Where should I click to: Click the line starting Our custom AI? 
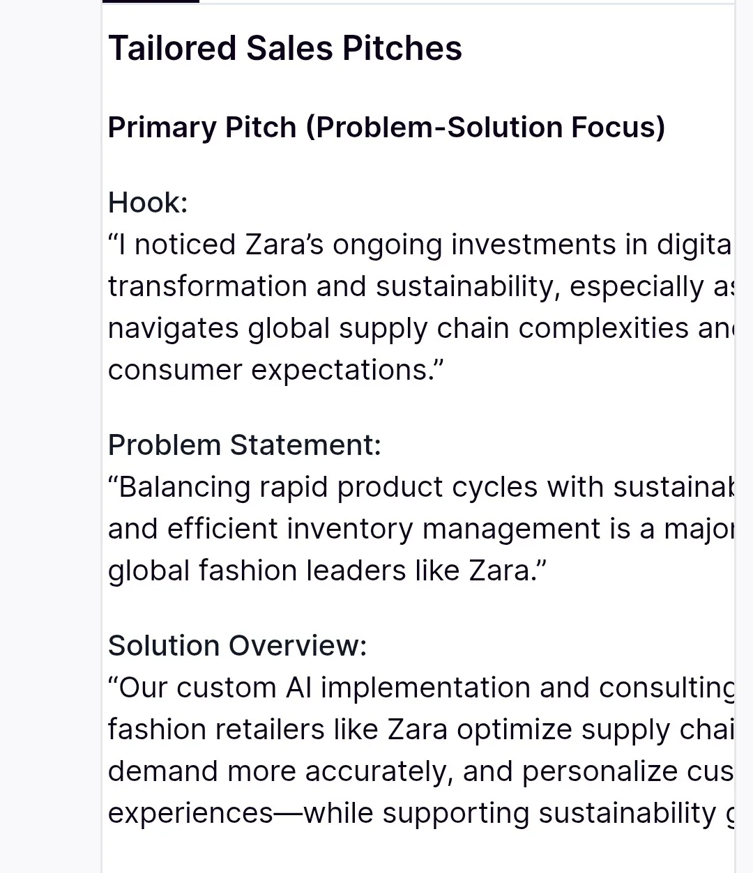coord(418,688)
